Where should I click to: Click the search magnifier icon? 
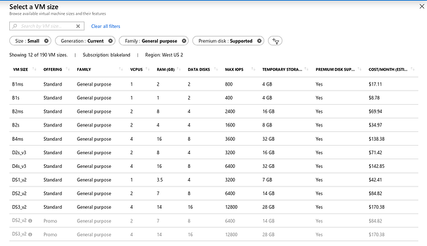(x=15, y=26)
